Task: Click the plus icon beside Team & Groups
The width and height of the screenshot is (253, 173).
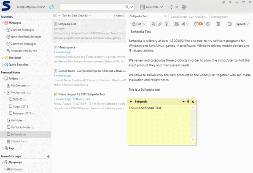Action: click(48, 157)
